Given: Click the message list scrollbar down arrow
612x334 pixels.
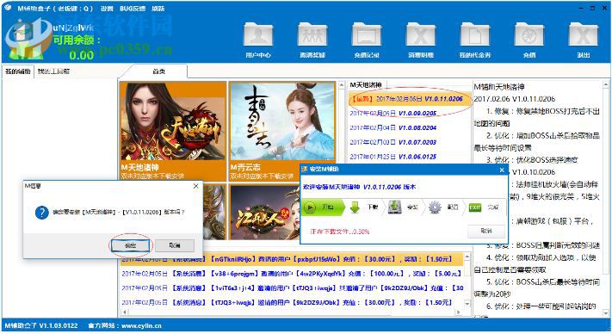Looking at the screenshot, I should click(467, 304).
